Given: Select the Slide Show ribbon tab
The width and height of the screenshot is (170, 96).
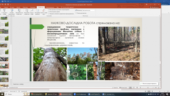Looking at the screenshot, I should pyautogui.click(x=41, y=7).
